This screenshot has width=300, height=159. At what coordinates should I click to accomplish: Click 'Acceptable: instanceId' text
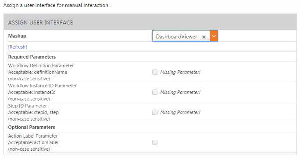pos(32,92)
